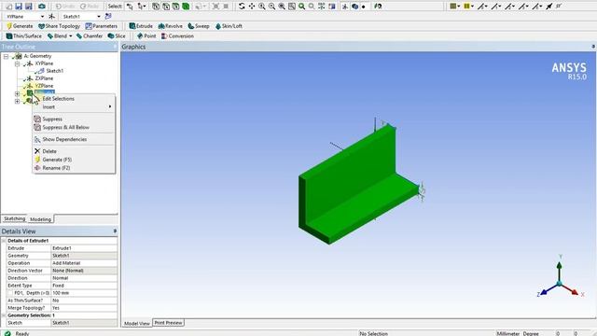Image resolution: width=597 pixels, height=336 pixels.
Task: Switch to the Print Preview tab
Action: click(x=168, y=323)
